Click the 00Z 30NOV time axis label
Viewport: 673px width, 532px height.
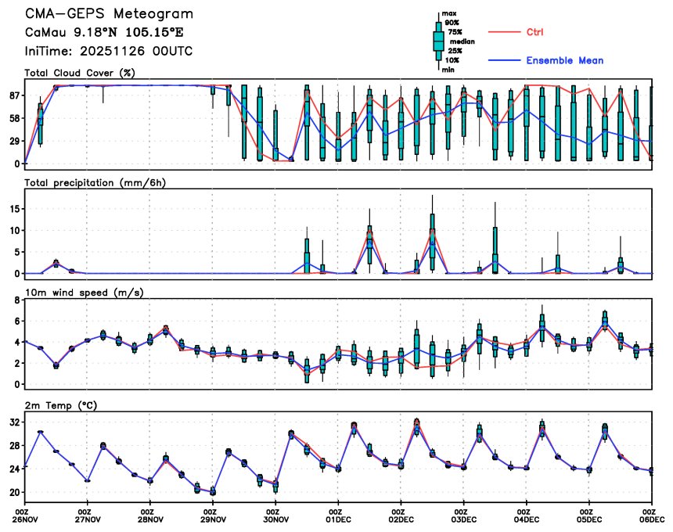pyautogui.click(x=275, y=516)
